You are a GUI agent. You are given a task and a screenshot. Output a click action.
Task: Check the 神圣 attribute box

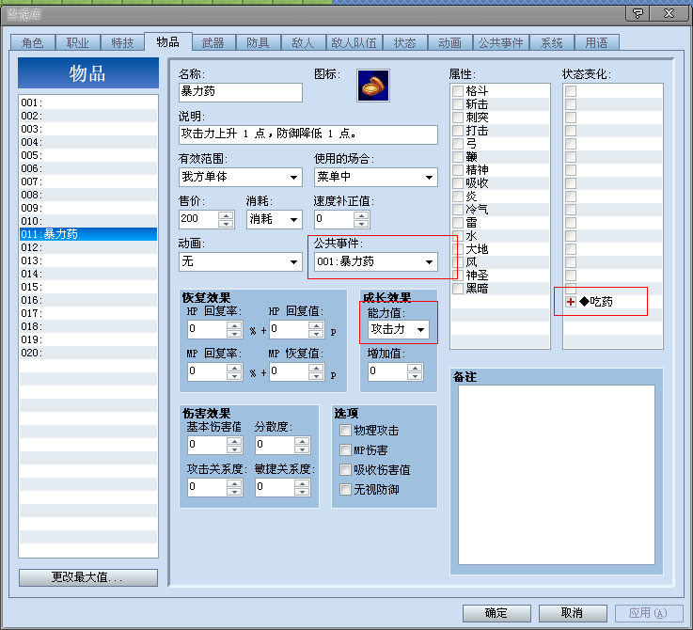(x=457, y=275)
